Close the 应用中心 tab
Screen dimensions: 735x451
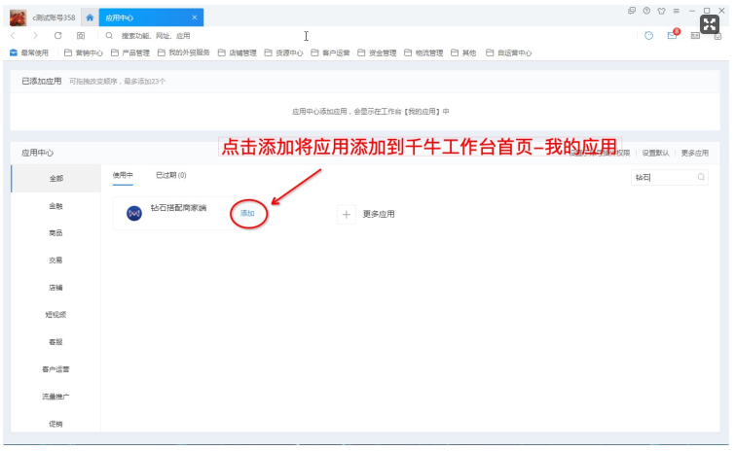pyautogui.click(x=195, y=17)
